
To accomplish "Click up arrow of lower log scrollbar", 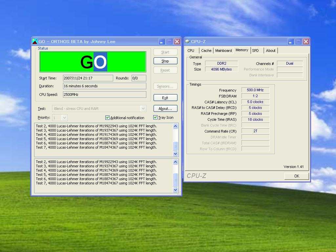I will click(176, 162).
